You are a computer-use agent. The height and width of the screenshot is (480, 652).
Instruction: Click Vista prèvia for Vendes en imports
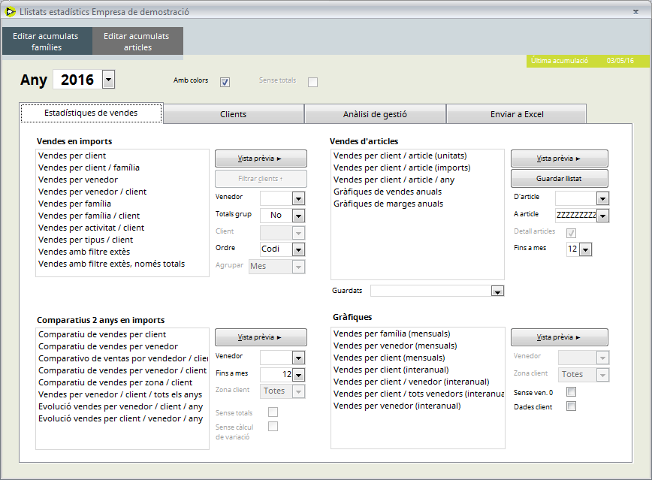(x=261, y=158)
